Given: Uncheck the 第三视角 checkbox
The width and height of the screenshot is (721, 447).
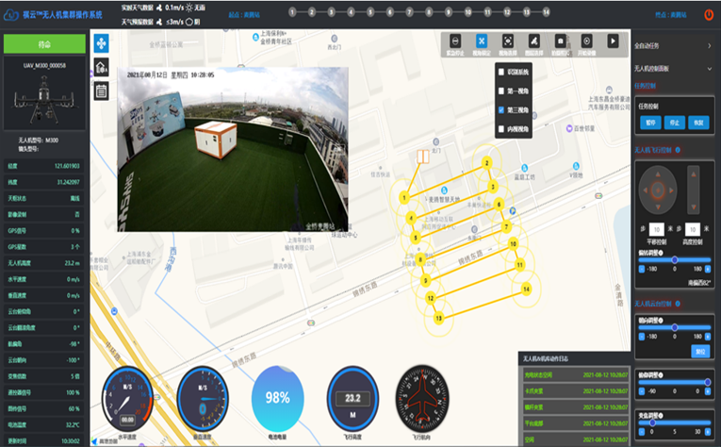Looking at the screenshot, I should tap(500, 110).
